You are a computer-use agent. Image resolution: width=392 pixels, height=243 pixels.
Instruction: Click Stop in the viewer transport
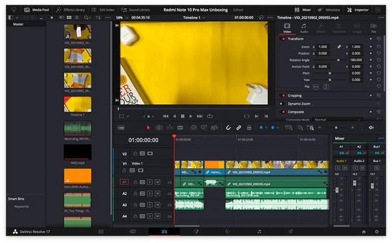click(183, 116)
